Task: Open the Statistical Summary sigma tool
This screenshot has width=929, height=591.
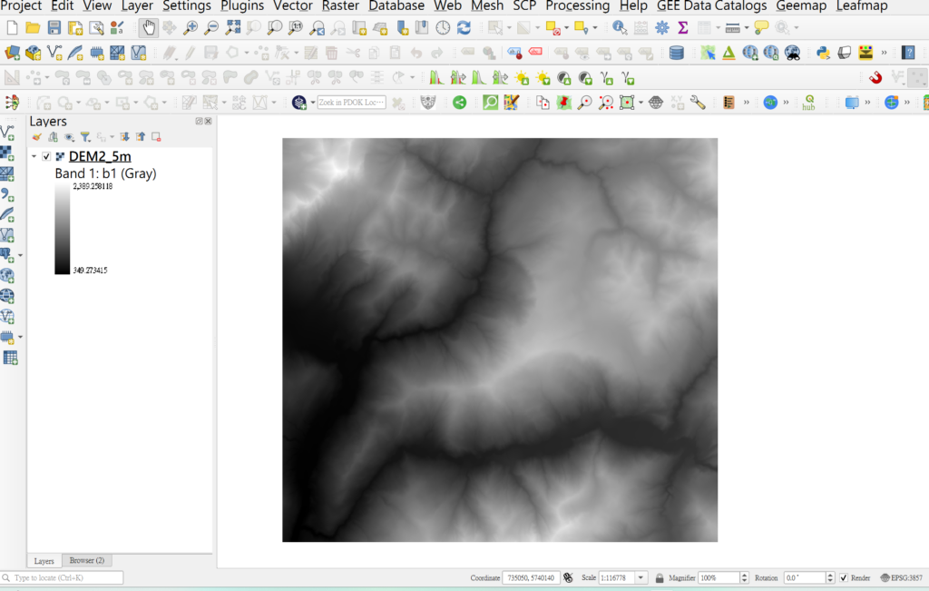Action: pos(683,28)
